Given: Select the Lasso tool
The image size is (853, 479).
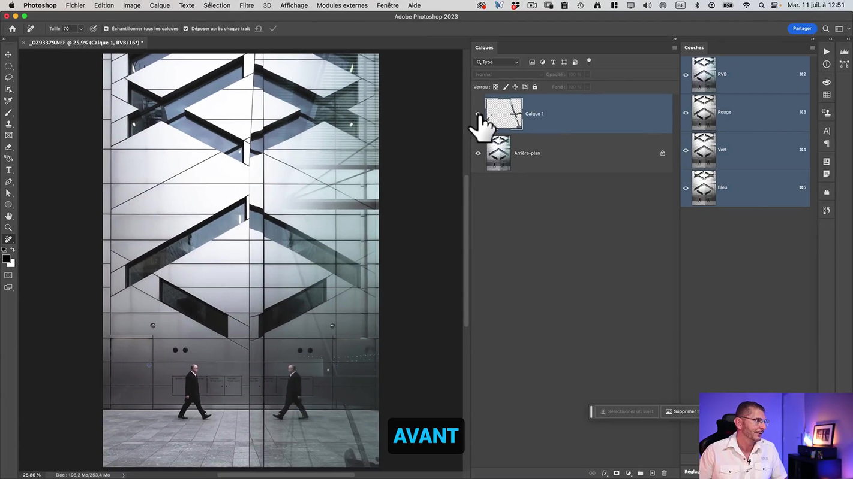Looking at the screenshot, I should tap(8, 78).
